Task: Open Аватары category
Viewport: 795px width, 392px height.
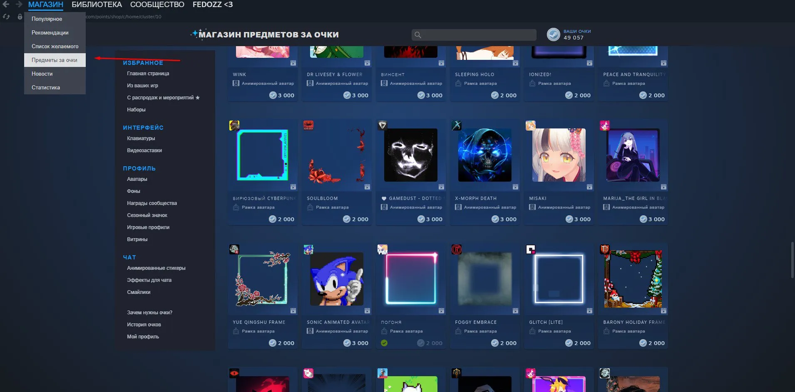Action: (x=137, y=179)
